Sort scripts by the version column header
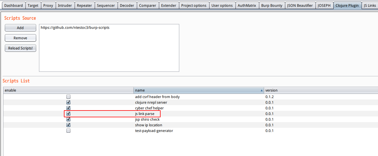This screenshot has height=156, width=378. tap(321, 90)
